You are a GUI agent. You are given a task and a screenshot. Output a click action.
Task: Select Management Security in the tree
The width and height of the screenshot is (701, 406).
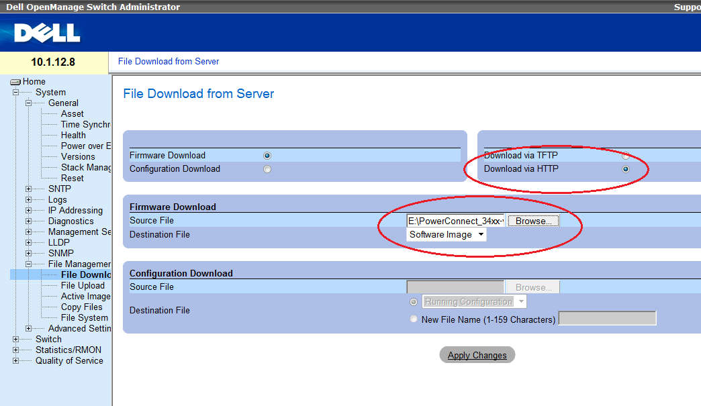pos(79,232)
